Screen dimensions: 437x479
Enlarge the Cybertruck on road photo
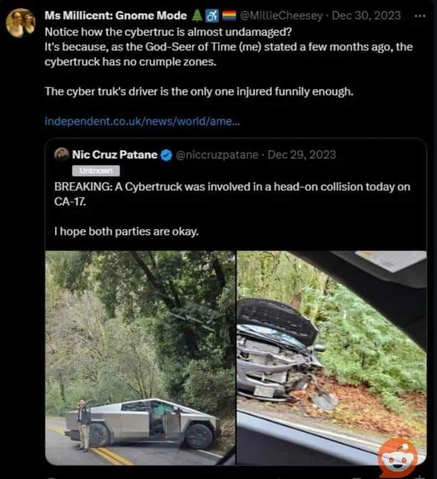pos(141,358)
